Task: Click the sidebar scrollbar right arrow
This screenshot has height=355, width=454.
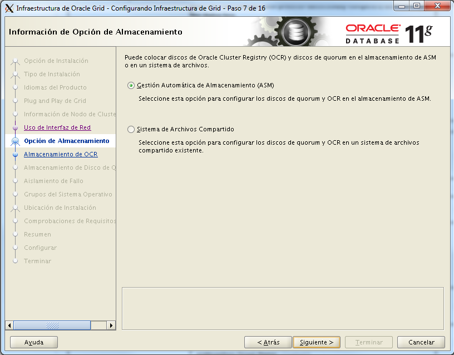Action: click(111, 326)
